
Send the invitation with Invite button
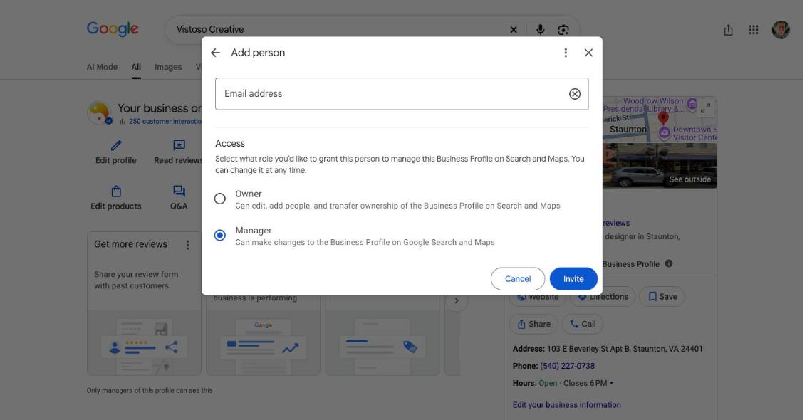[x=573, y=279]
